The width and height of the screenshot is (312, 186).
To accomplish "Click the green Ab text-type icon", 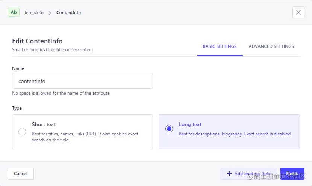I will [14, 12].
